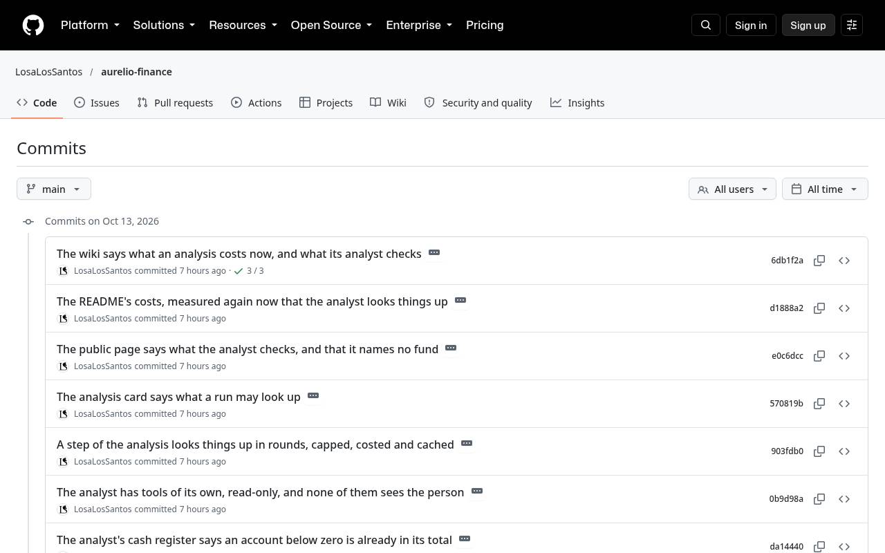This screenshot has height=553, width=885.
Task: Go to the Pull requests tab
Action: click(175, 102)
